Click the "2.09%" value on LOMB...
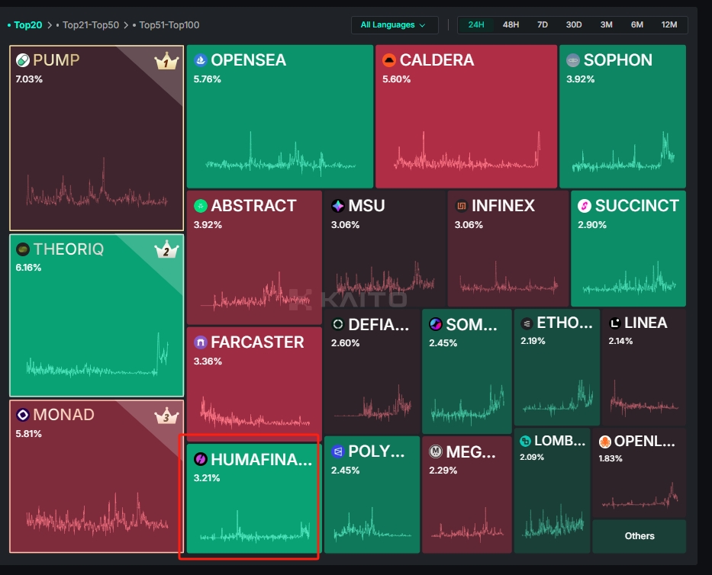Screen dimensions: 712x575 click(x=532, y=457)
